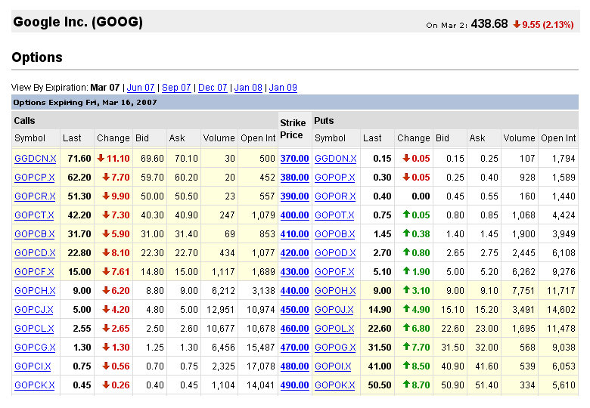Open the 460.00 strike price link

(295, 329)
